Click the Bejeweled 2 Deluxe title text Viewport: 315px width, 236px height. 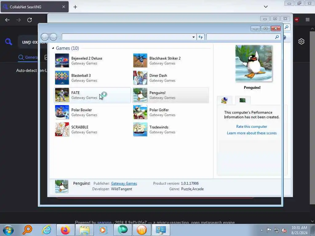click(87, 58)
